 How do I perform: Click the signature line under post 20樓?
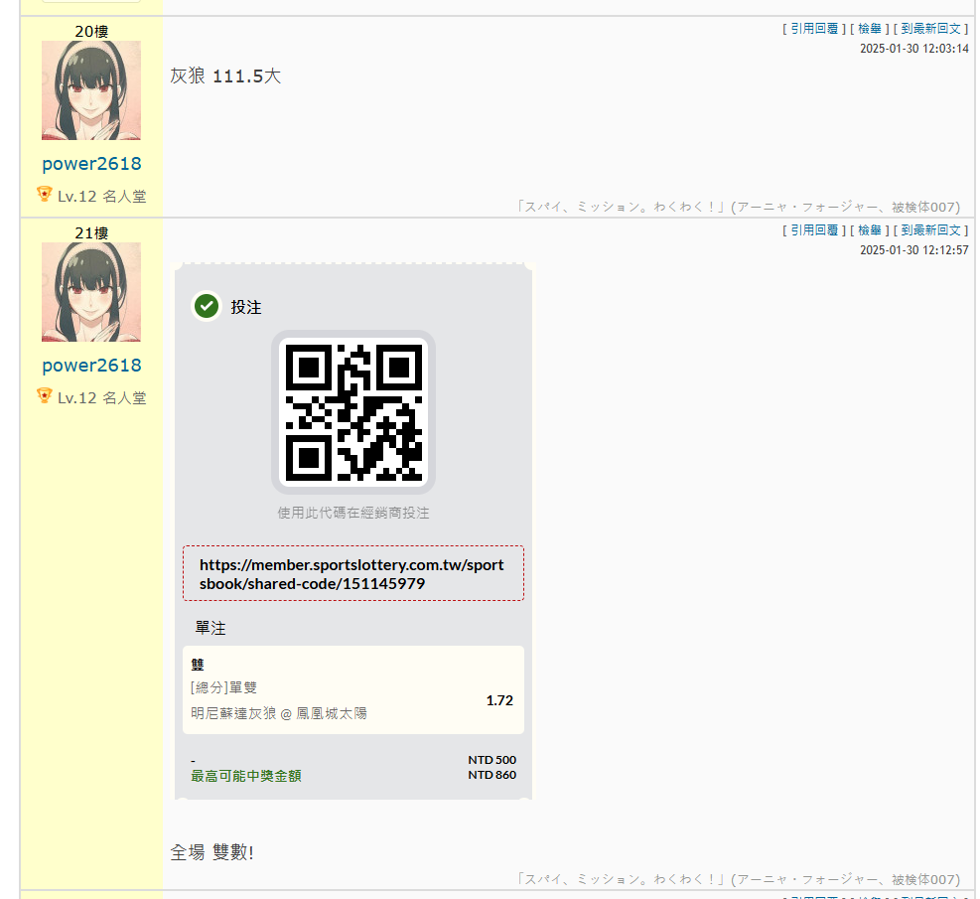738,207
